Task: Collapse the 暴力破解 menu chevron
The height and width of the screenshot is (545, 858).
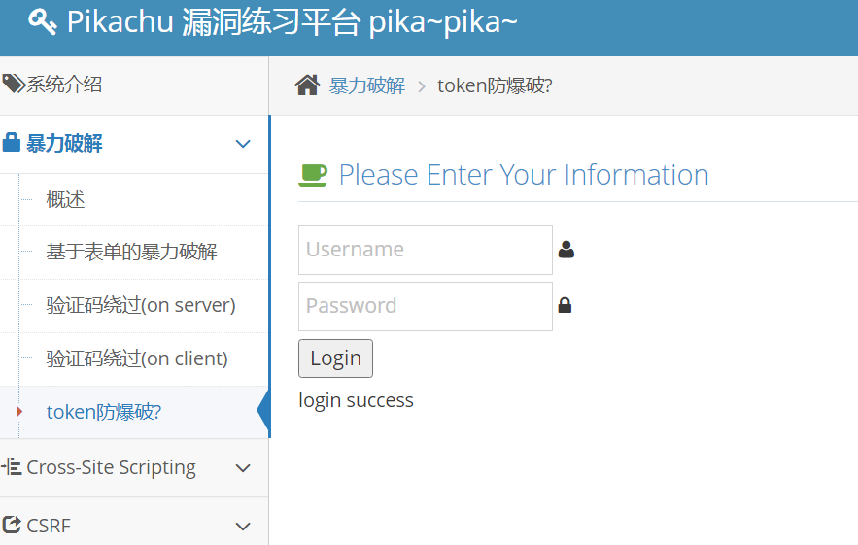Action: point(243,144)
